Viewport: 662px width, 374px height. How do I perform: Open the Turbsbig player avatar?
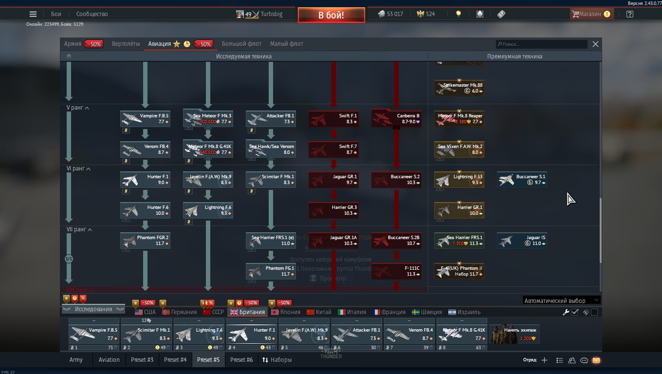coord(239,14)
